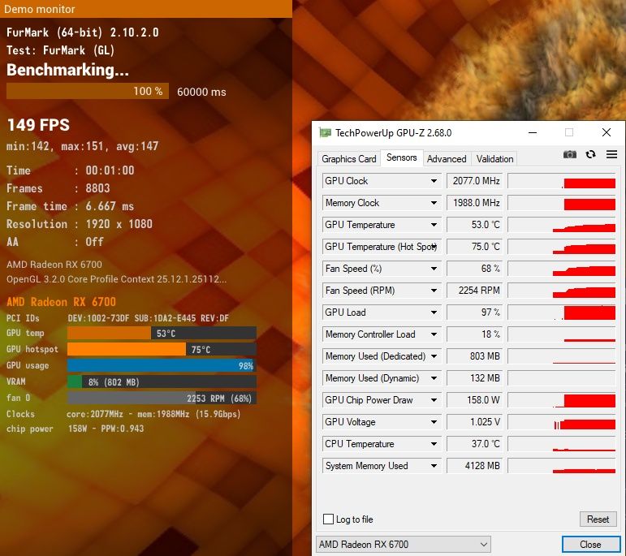Switch to the Graphics Card tab
Screen dimensions: 626x556
(x=349, y=159)
